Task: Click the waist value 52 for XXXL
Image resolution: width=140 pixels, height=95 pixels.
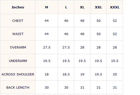Action: click(115, 34)
